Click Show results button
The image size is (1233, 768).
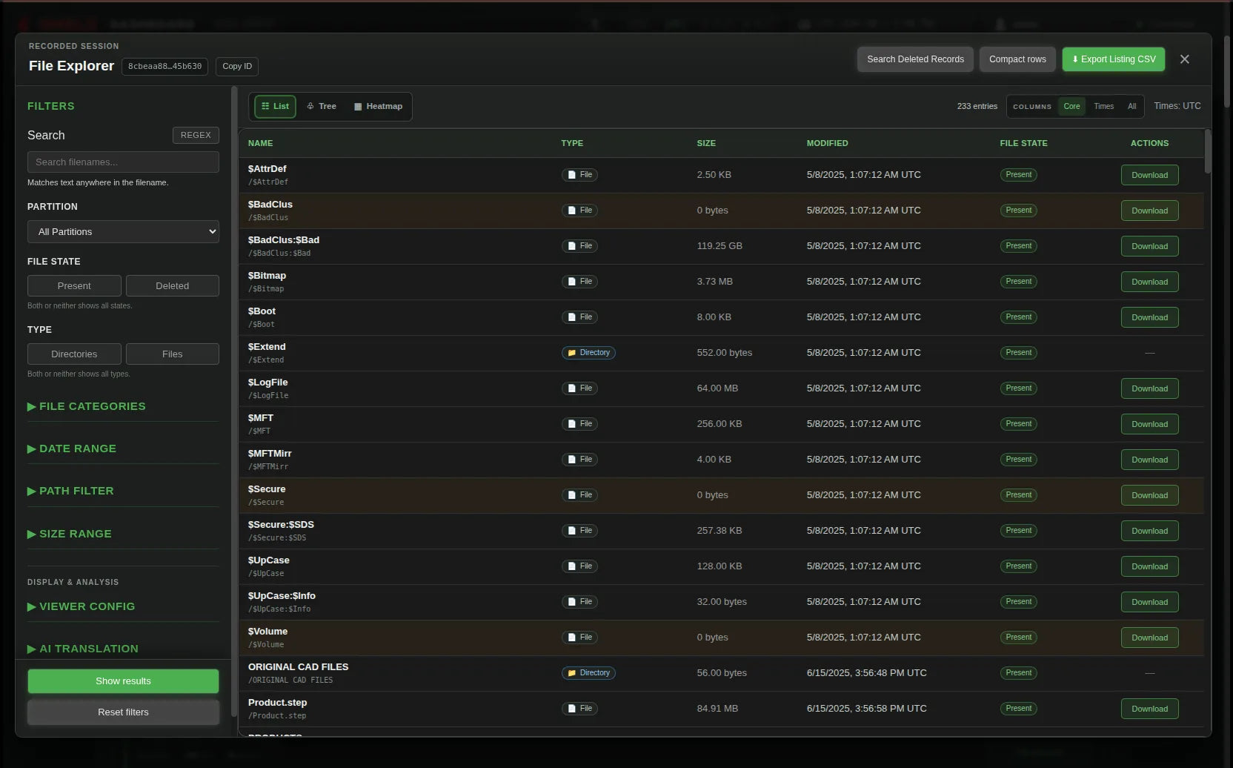(123, 681)
